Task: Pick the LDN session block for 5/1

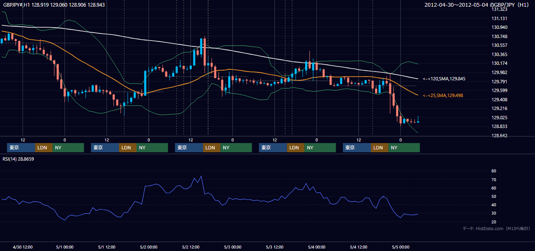Action: [128, 148]
